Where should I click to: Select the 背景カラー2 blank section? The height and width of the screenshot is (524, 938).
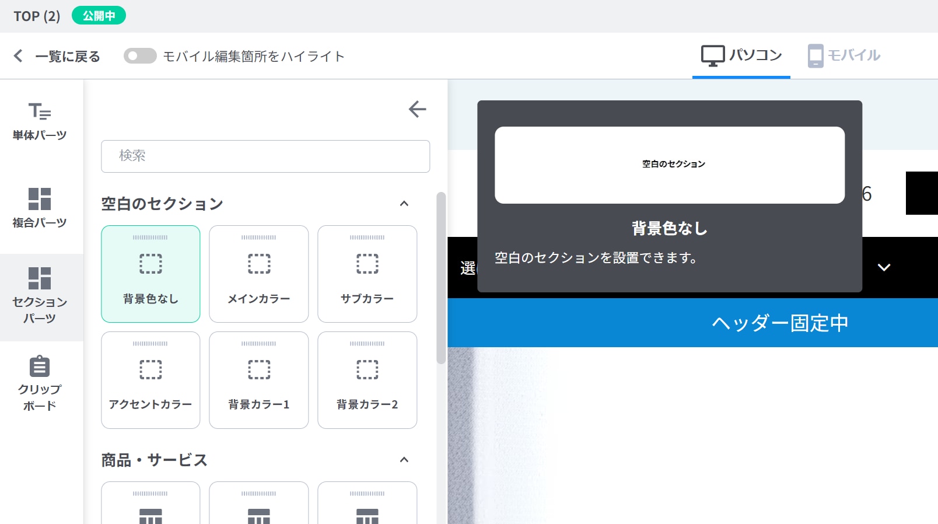tap(367, 380)
